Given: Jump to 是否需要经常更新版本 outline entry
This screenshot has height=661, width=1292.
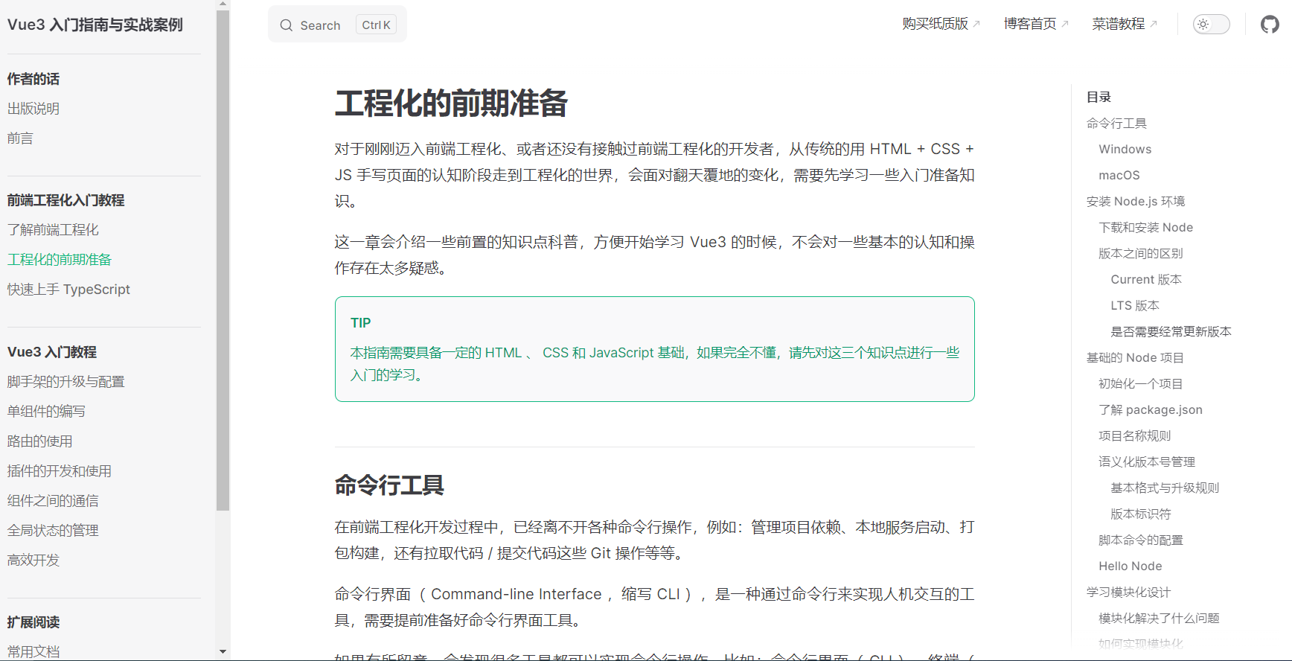Looking at the screenshot, I should pyautogui.click(x=1171, y=332).
